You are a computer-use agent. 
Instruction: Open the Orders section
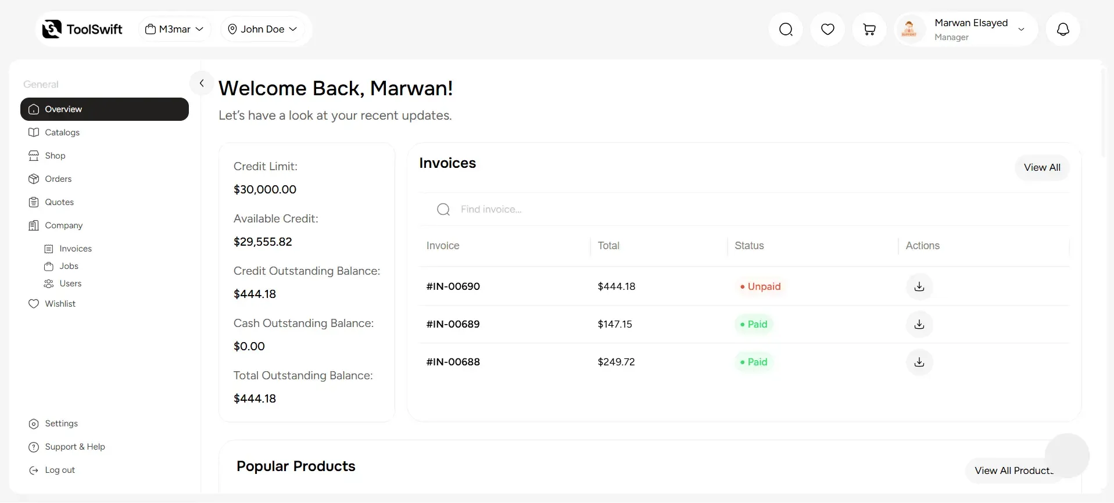point(58,179)
